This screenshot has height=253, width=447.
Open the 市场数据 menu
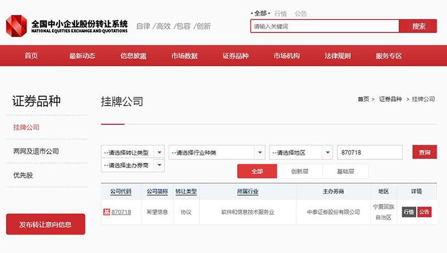click(x=184, y=56)
